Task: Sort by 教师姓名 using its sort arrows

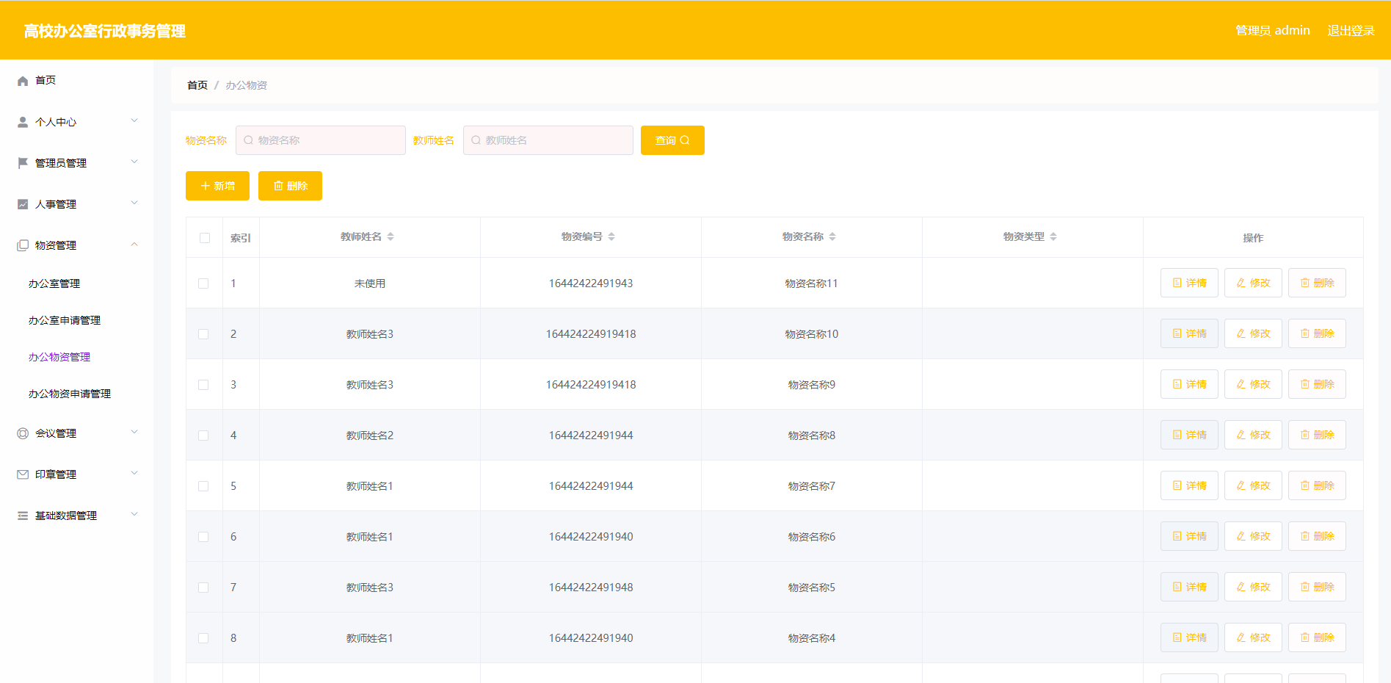Action: click(391, 236)
